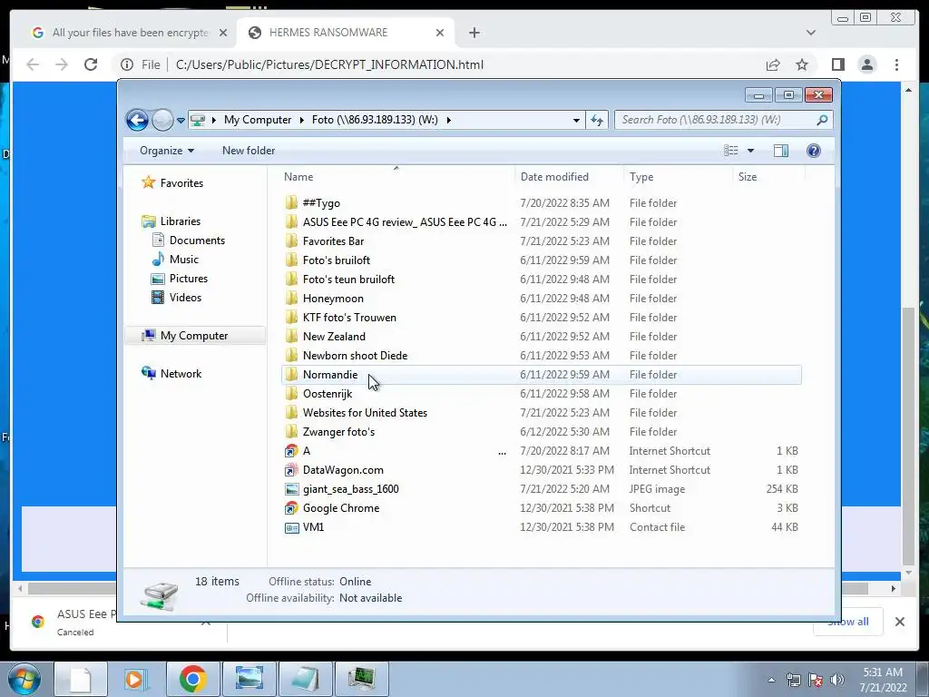Sort by the Type column header
929x697 pixels.
641,177
